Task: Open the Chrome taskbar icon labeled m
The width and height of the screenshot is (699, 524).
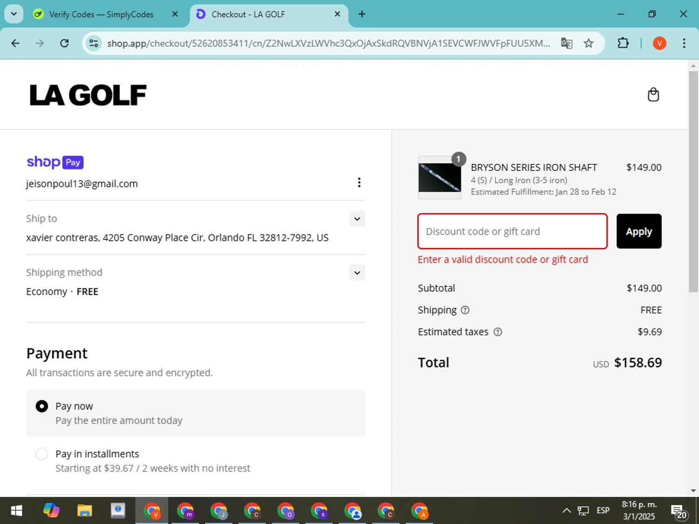Action: [x=185, y=511]
